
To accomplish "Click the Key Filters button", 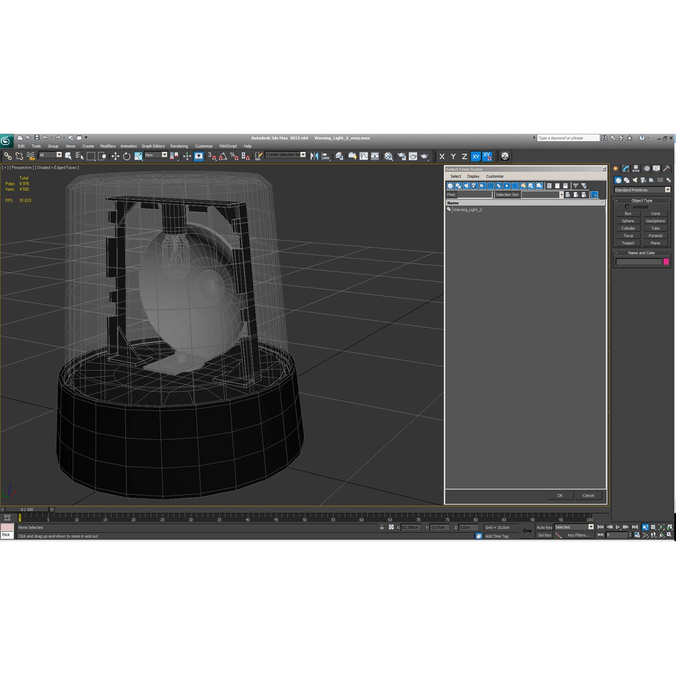I will tap(578, 535).
